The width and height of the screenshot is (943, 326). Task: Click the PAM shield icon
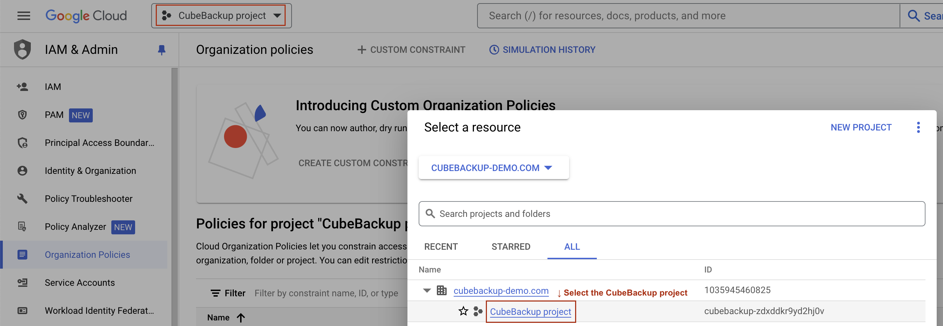point(22,115)
